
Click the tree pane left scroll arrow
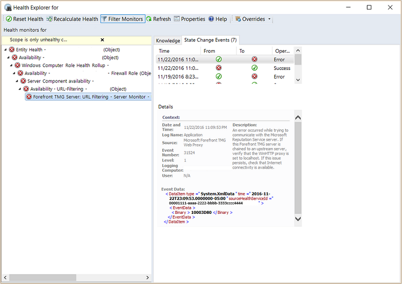(5, 278)
